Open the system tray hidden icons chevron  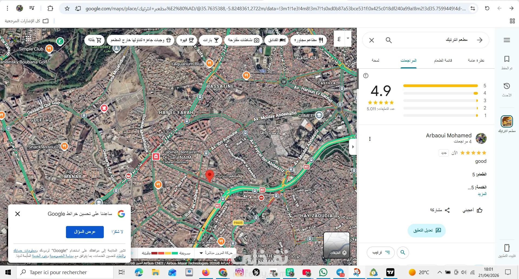[x=440, y=272]
